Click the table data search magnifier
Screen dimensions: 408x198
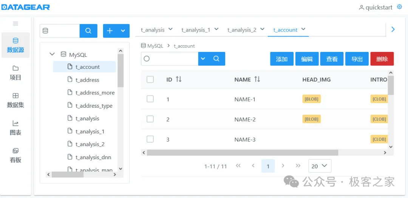pos(216,59)
